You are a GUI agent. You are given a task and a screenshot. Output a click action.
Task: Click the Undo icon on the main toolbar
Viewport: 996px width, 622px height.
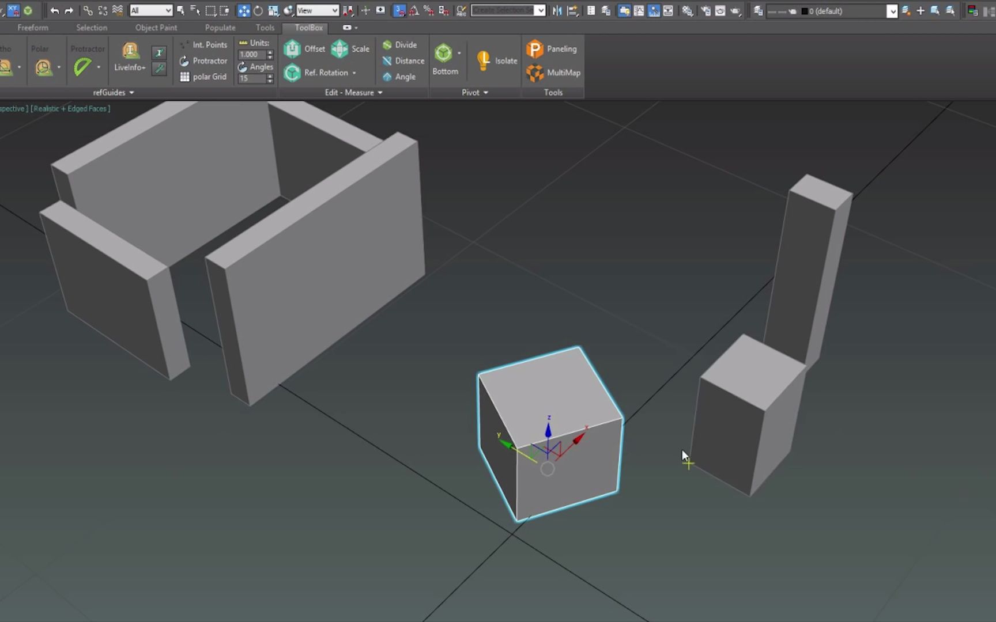[x=54, y=10]
